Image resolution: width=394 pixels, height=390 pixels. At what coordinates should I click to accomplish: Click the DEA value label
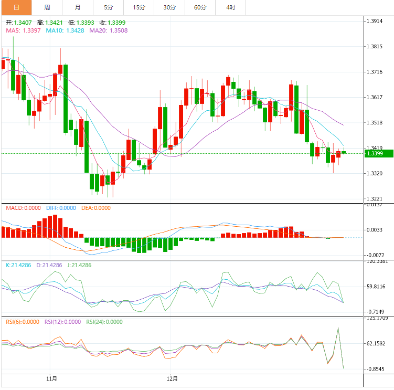coord(96,208)
